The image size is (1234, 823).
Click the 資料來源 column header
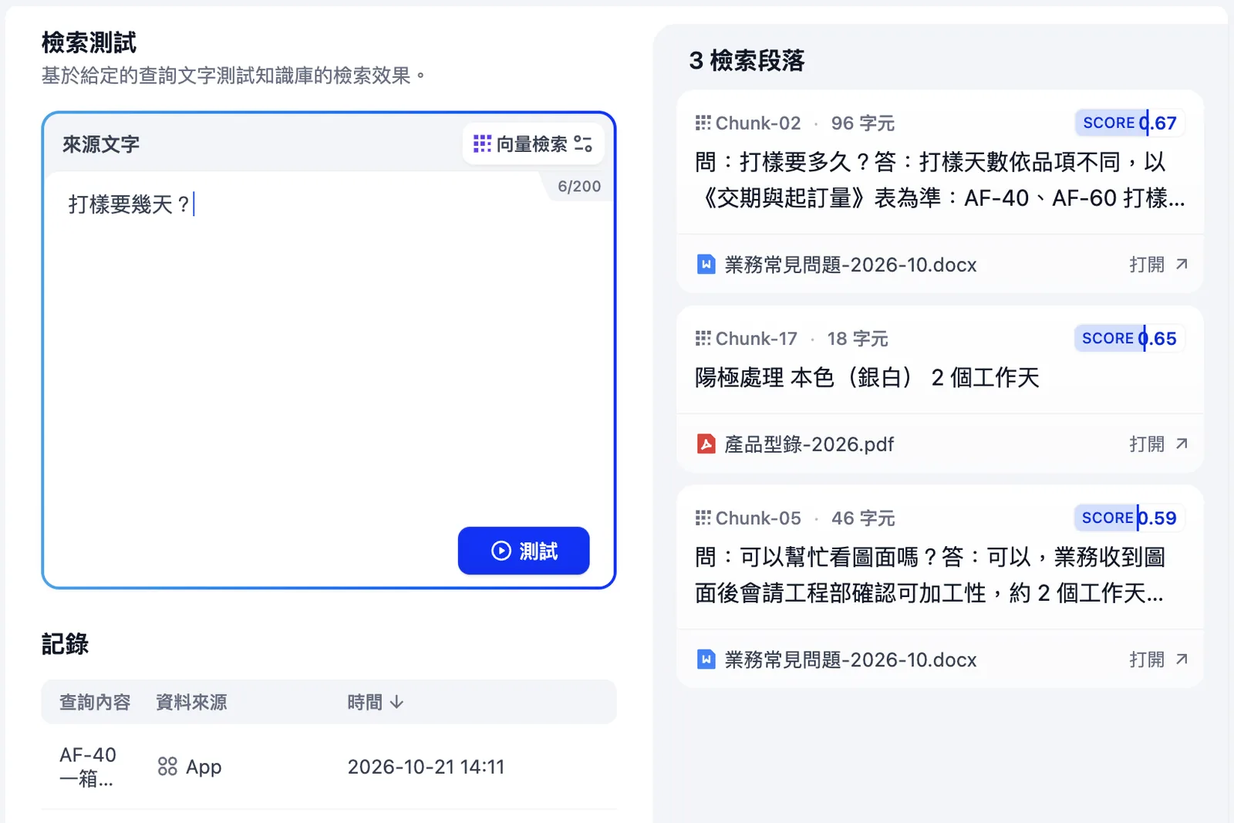coord(191,702)
